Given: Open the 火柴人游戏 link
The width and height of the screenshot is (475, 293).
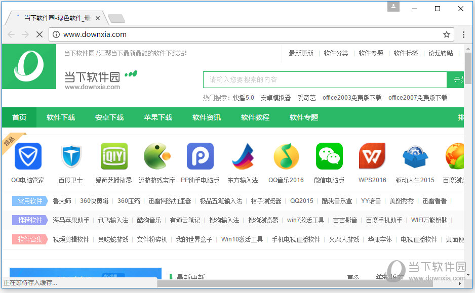Looking at the screenshot, I should pyautogui.click(x=344, y=240).
